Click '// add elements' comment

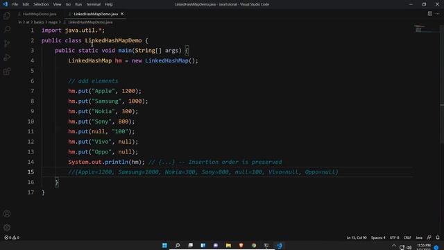93,81
